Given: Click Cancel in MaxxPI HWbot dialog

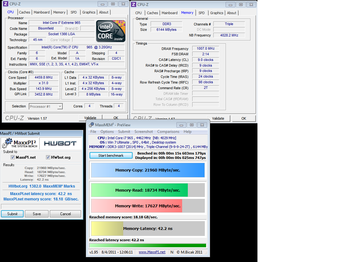Looking at the screenshot, I should coord(66,214).
